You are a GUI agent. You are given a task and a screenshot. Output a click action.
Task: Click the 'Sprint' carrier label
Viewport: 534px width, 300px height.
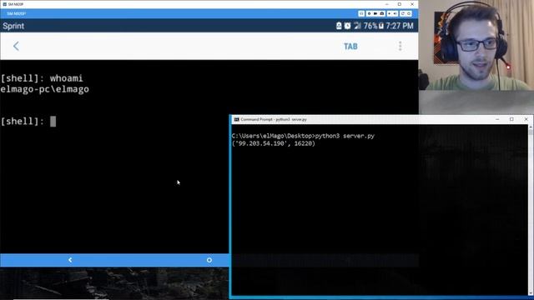coord(13,26)
